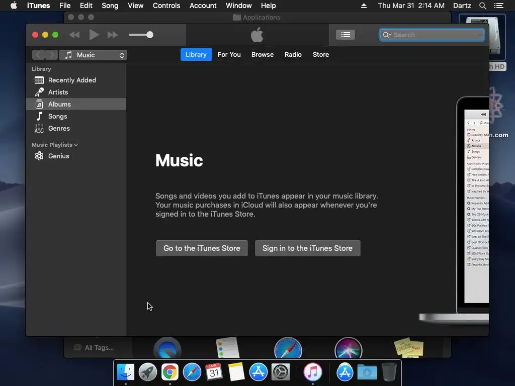Select Recently Added in the sidebar
The image size is (515, 386).
click(76, 80)
